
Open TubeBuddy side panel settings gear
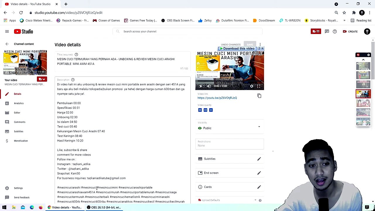(x=369, y=55)
